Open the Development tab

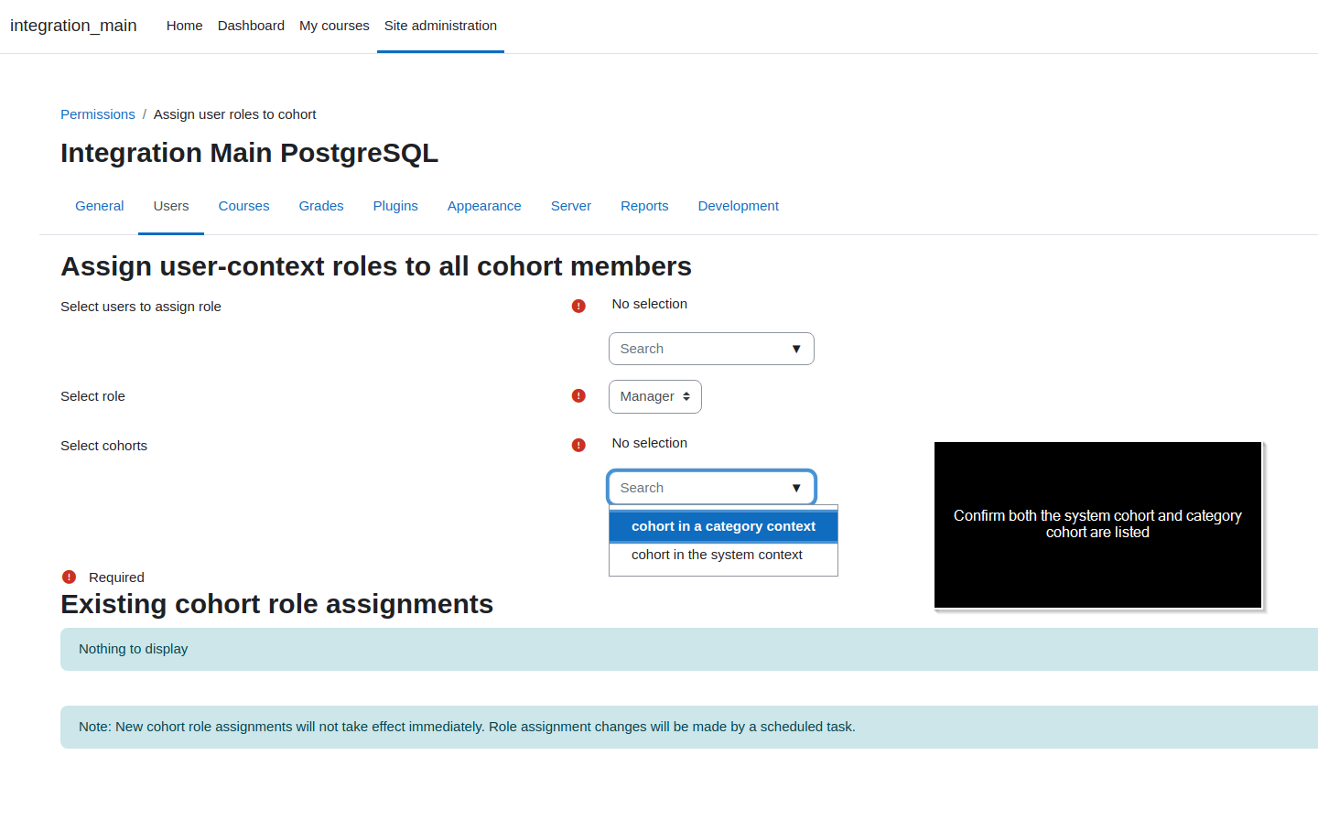(739, 206)
